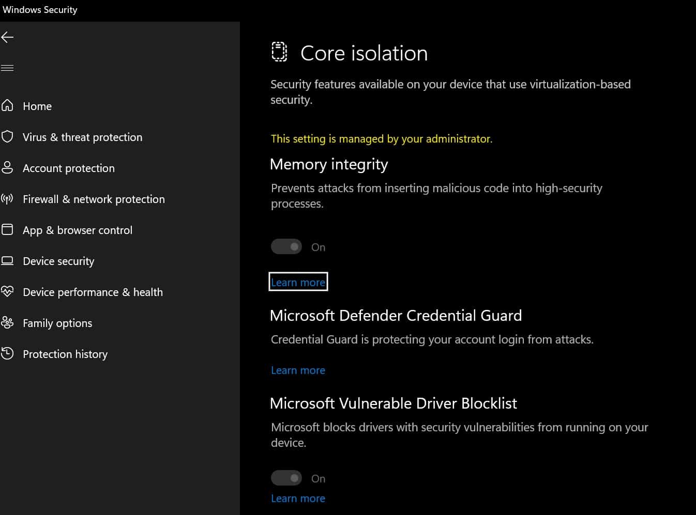Click the Account protection person icon
The height and width of the screenshot is (515, 696).
click(x=8, y=167)
